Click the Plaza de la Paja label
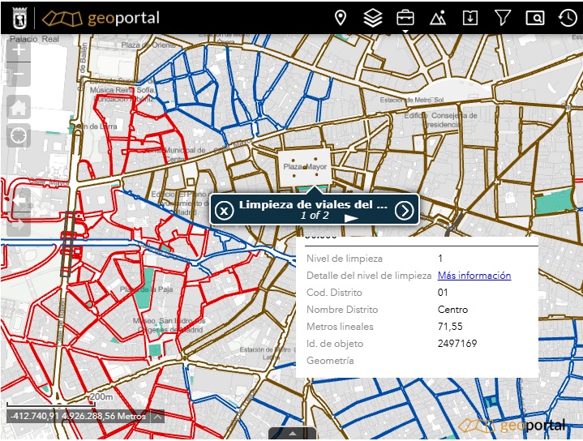583x441 pixels. (146, 289)
